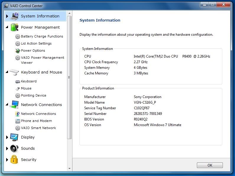235x176 pixels.
Task: Click the Sounds speaker icon
Action: (x=14, y=148)
